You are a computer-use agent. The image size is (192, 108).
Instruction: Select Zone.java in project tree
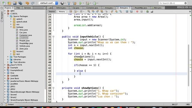[24, 49]
